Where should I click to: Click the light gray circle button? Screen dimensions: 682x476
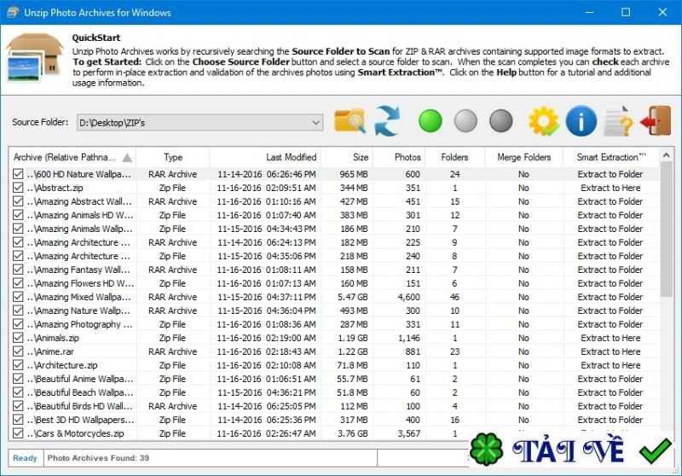coord(465,120)
